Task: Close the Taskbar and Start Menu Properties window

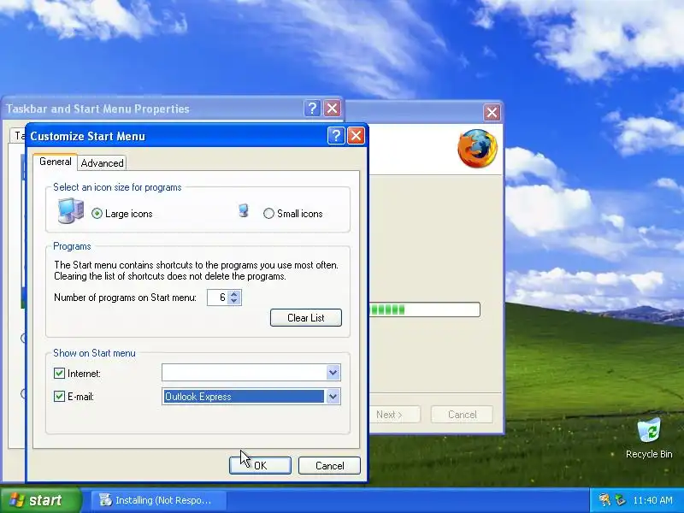Action: click(332, 109)
